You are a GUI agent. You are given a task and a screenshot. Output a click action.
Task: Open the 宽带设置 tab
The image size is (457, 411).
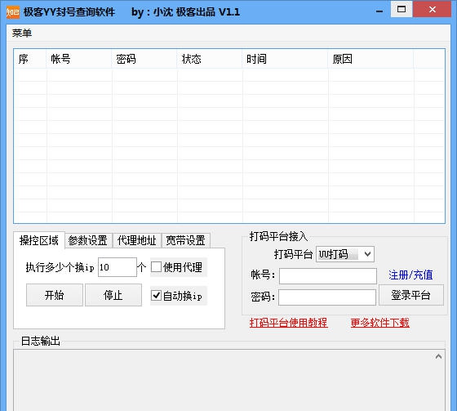(186, 241)
